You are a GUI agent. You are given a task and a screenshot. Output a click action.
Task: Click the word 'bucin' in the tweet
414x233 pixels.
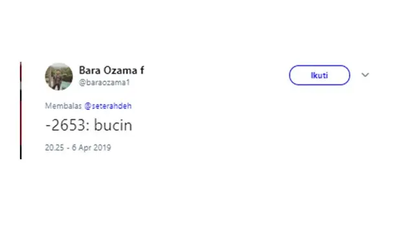click(x=113, y=125)
